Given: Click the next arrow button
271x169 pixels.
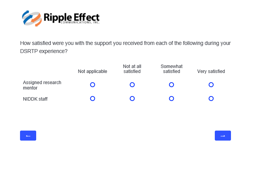Looking at the screenshot, I should click(x=223, y=136).
